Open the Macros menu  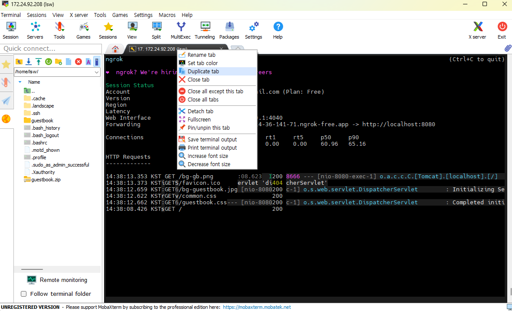point(167,15)
